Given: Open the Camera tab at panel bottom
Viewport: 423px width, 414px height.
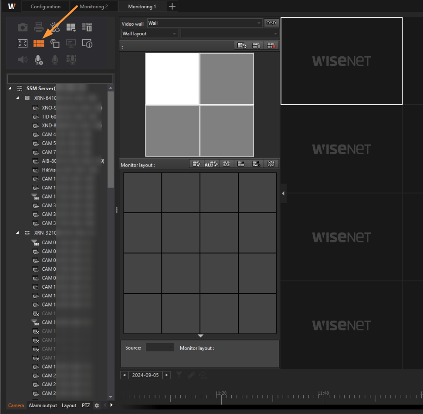Looking at the screenshot, I should 16,405.
